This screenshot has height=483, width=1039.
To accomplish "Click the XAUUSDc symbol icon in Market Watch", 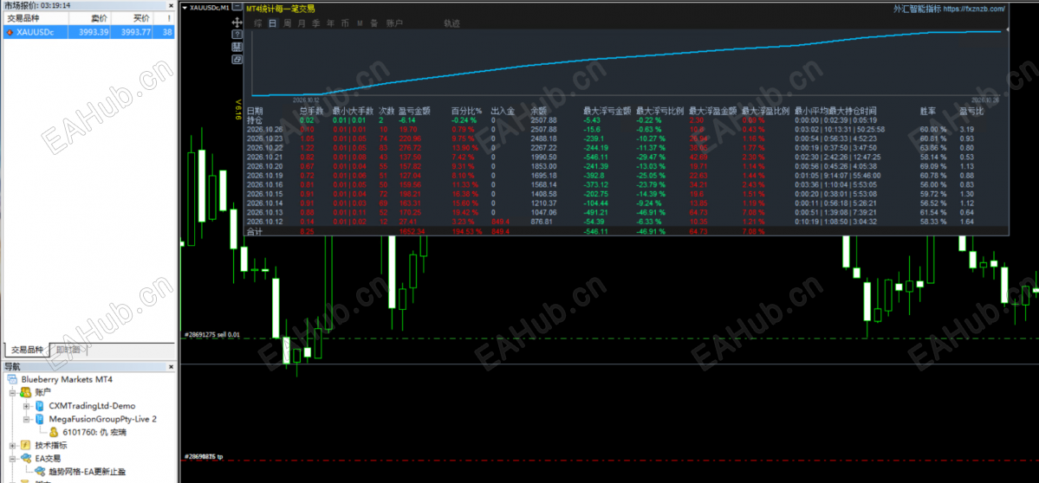I will 10,31.
